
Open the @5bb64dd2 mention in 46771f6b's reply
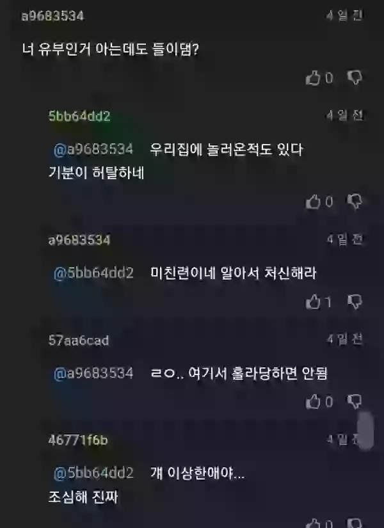[x=93, y=473]
